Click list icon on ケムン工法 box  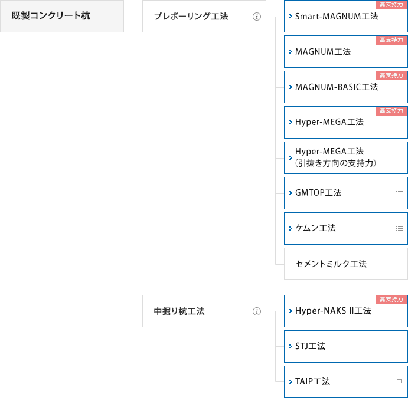coord(399,228)
